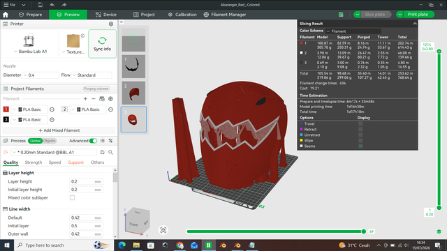
Task: Open File Explorer from taskbar
Action: click(136, 245)
